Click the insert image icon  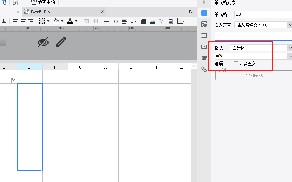152,21
